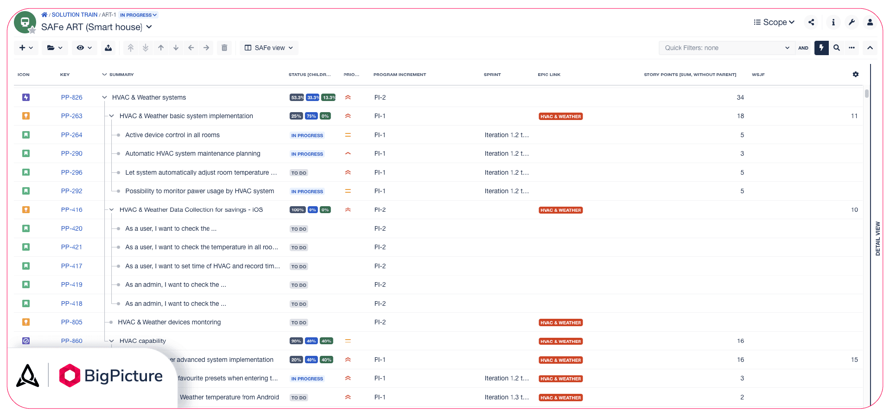Open the SAFe view dropdown

pos(269,48)
